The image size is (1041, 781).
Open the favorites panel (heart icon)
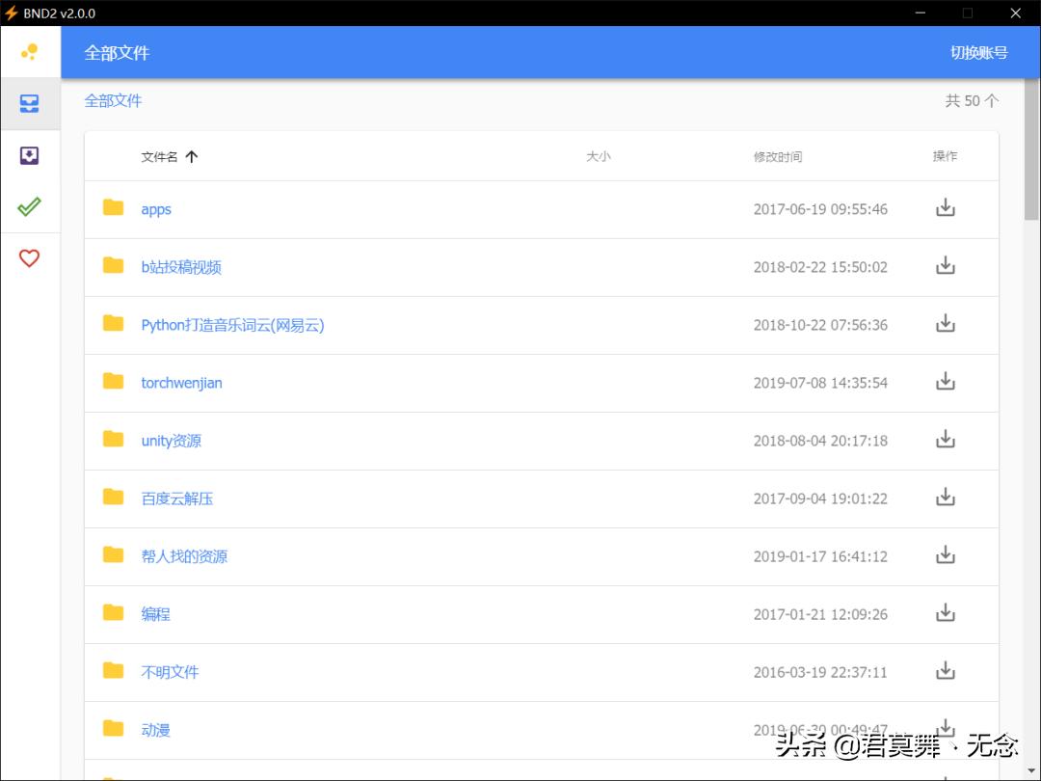click(31, 257)
